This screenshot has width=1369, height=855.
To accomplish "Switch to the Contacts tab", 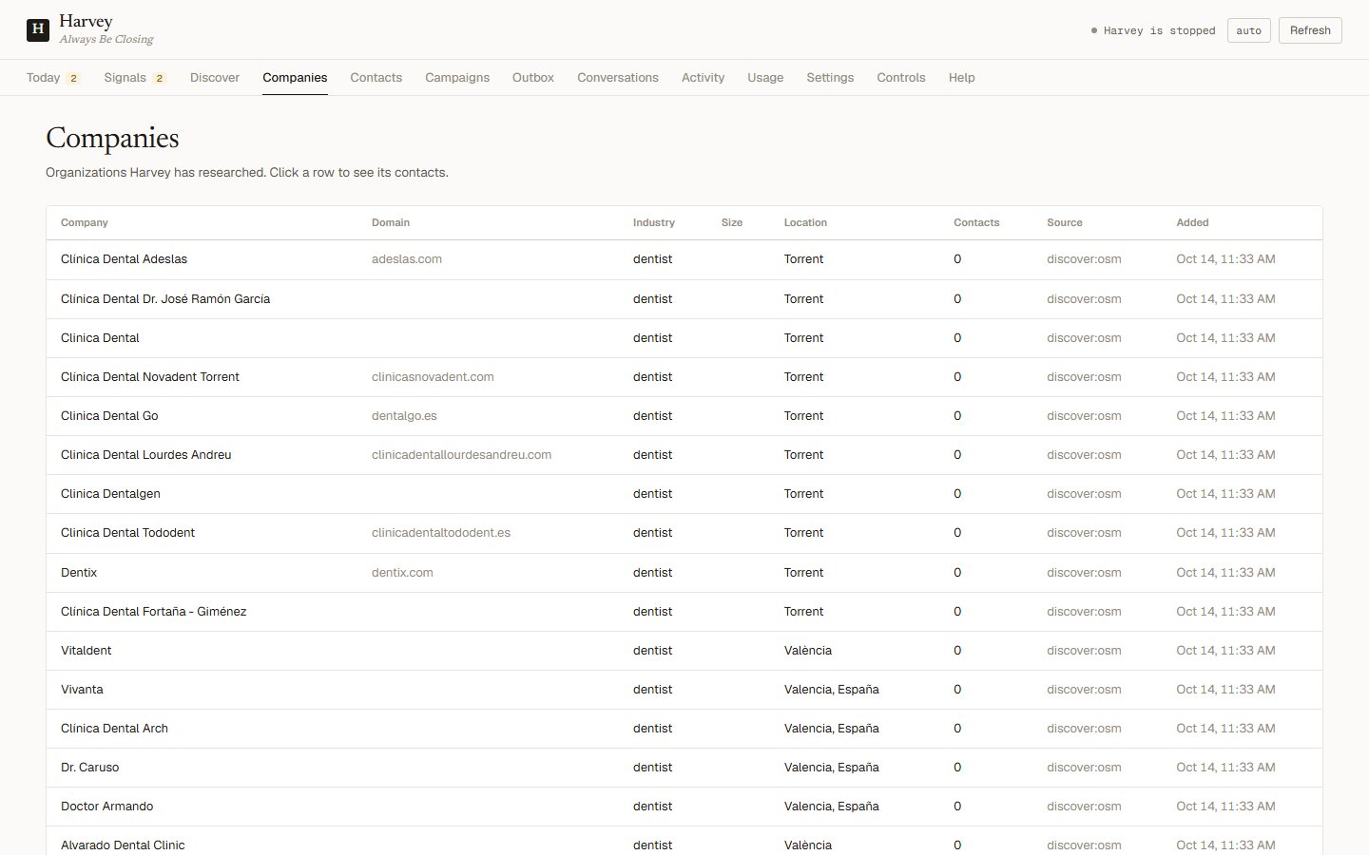I will (376, 78).
